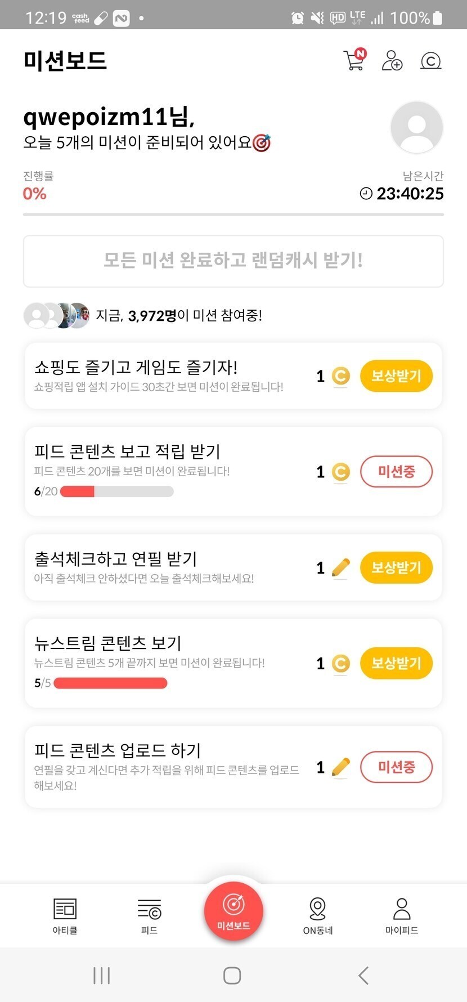This screenshot has height=1002, width=467.
Task: Tap the add friend icon
Action: click(x=392, y=60)
